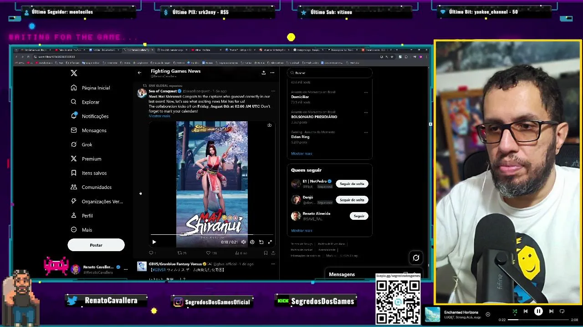
Task: Open Premium in the sidebar
Action: 86,159
